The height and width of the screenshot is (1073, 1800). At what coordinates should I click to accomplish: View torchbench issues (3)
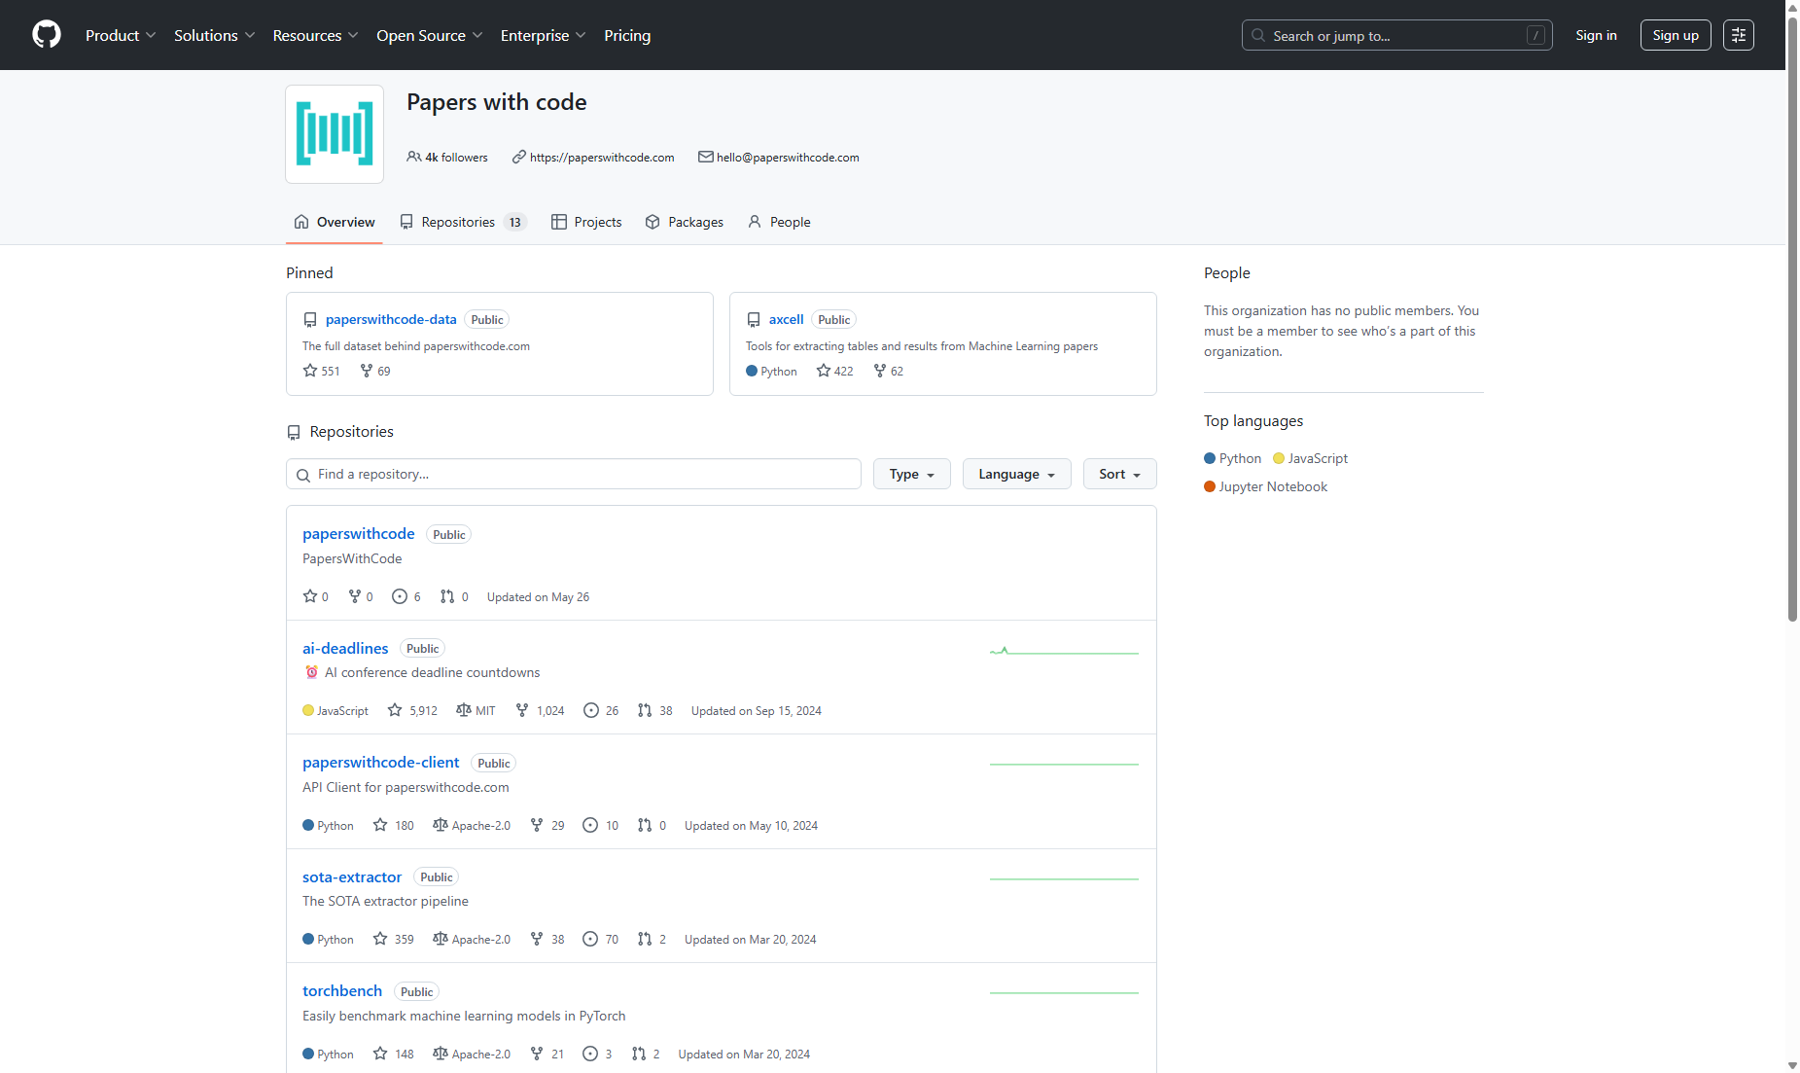tap(597, 1054)
